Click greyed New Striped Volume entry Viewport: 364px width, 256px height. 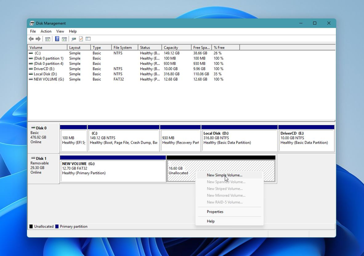click(230, 189)
